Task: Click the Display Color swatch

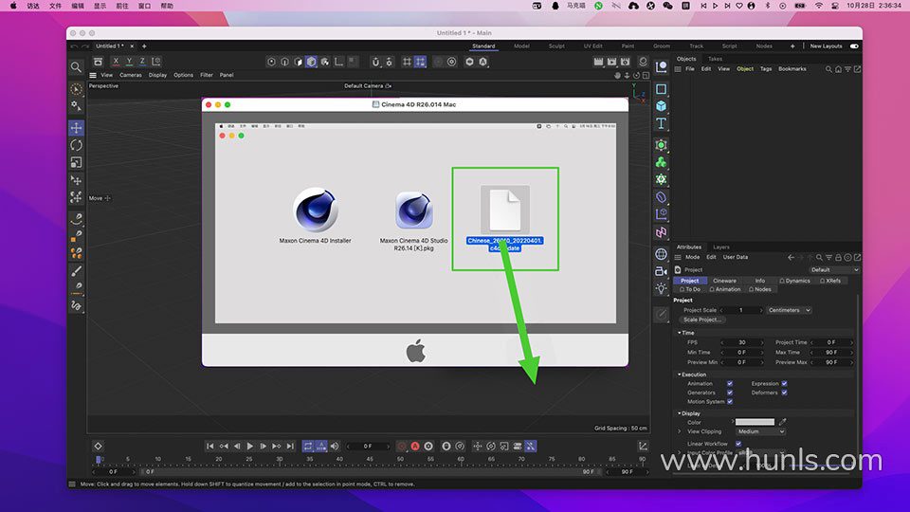Action: coord(755,422)
